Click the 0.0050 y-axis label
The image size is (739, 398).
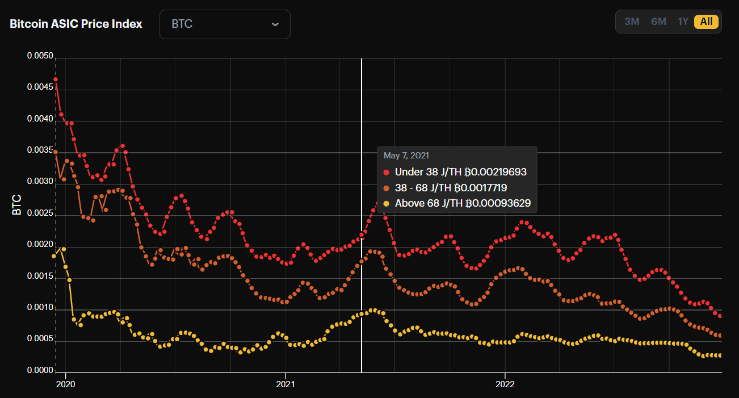(x=40, y=56)
